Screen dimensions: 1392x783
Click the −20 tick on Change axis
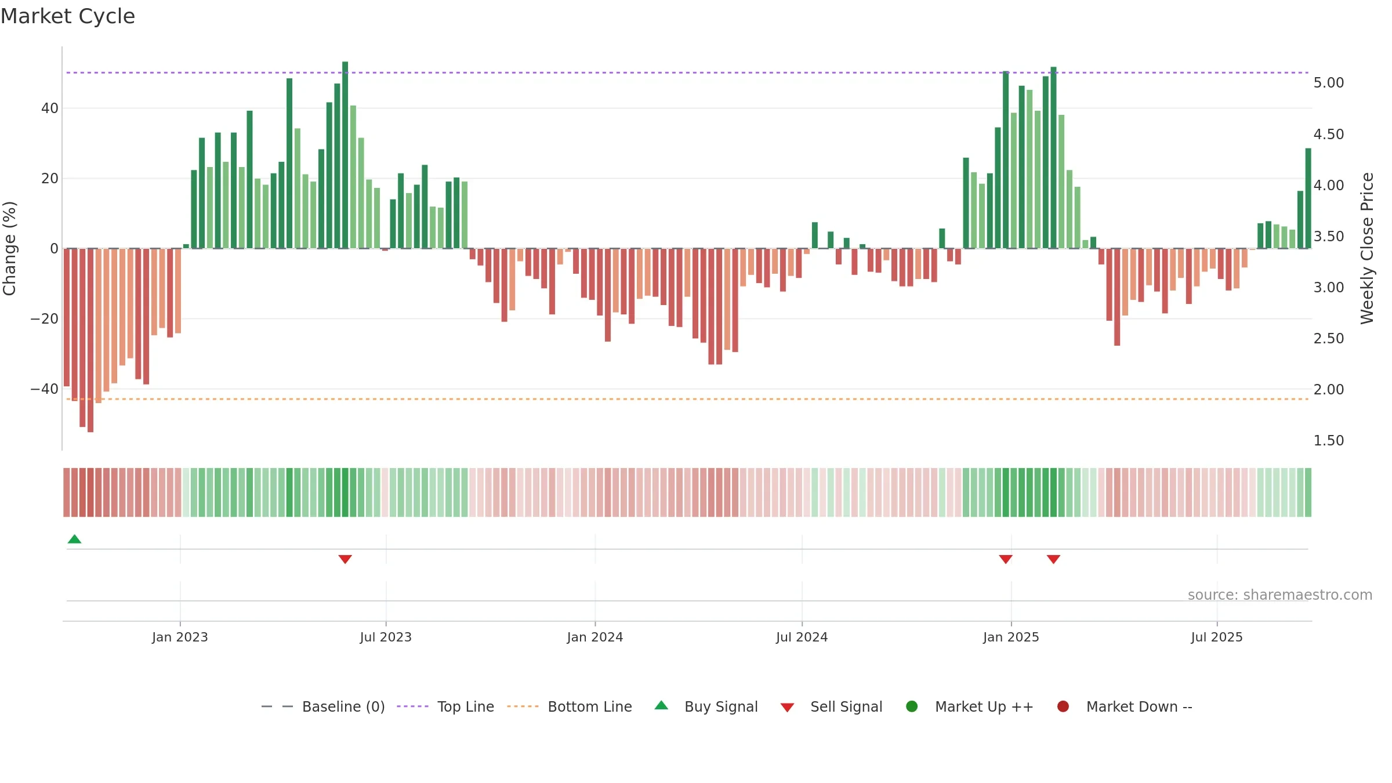pos(44,319)
